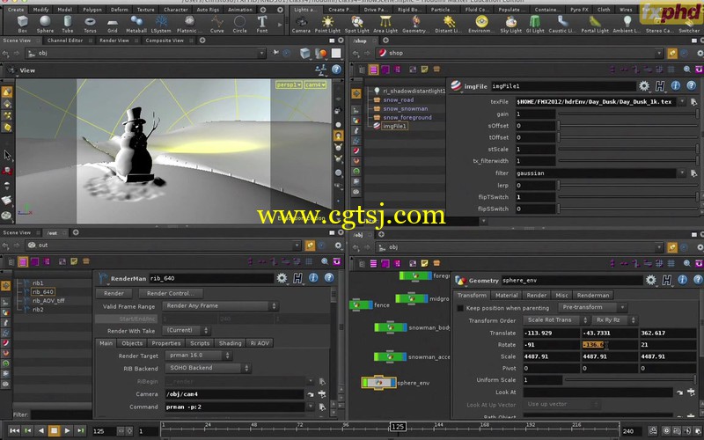Viewport: 704px width, 440px height.
Task: Select the Grid shelf tool
Action: (113, 24)
